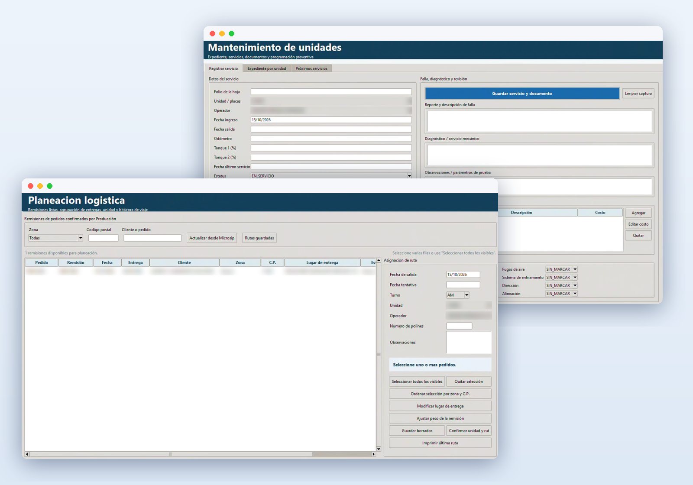Click Imprimir última ruta button
Viewport: 693px width, 485px height.
(440, 443)
